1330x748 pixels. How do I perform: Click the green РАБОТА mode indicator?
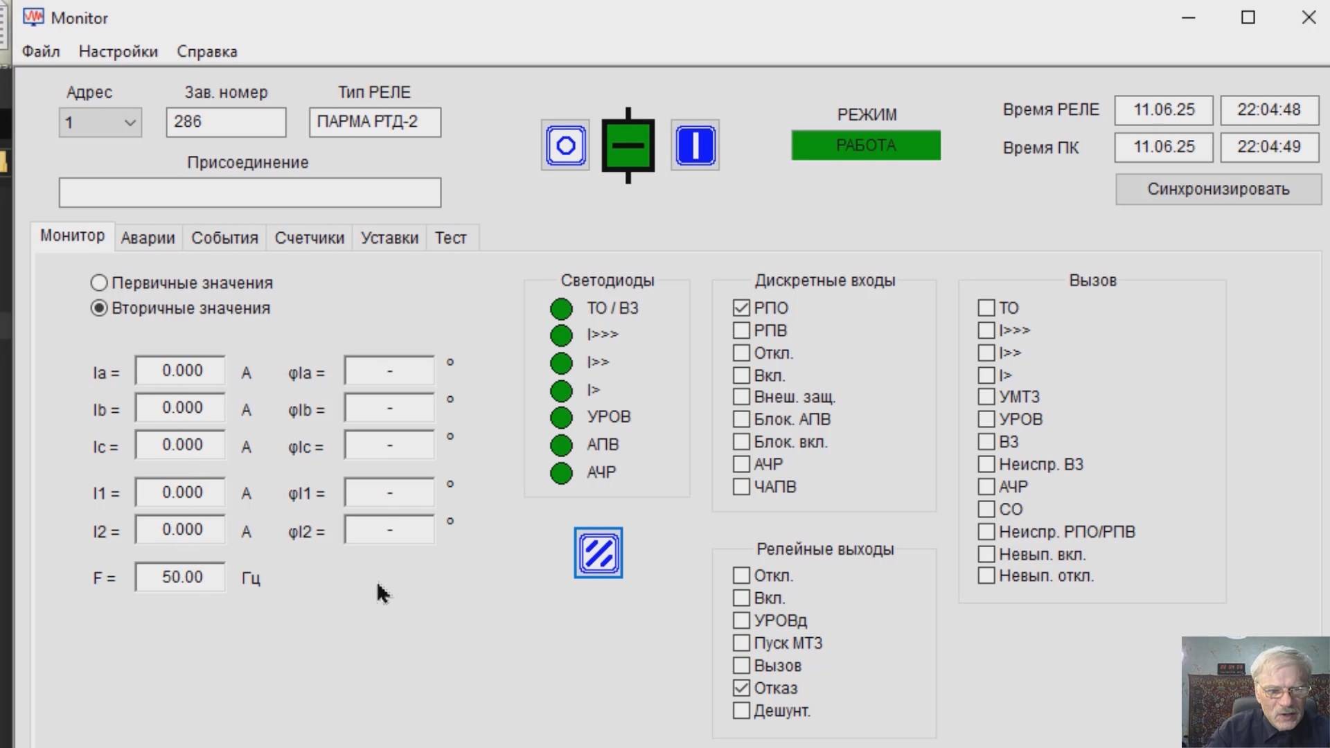tap(866, 145)
